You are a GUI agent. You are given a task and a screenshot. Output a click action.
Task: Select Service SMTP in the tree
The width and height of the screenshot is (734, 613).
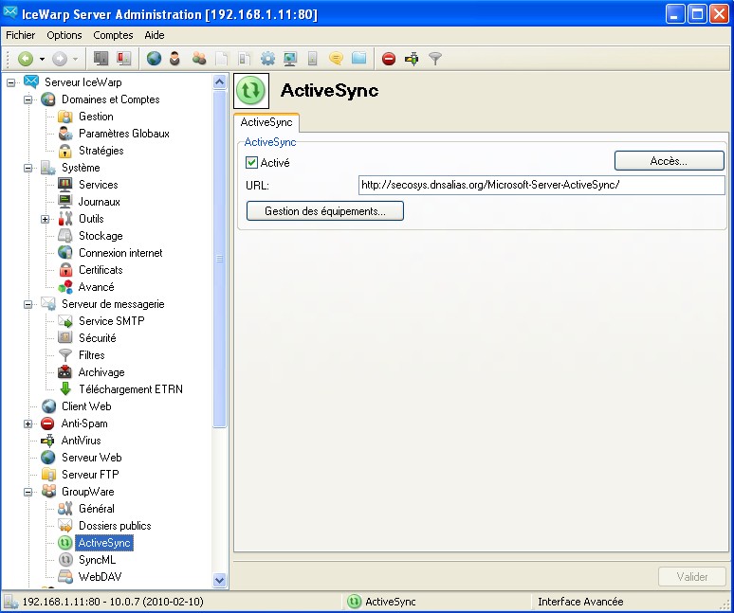pyautogui.click(x=111, y=321)
